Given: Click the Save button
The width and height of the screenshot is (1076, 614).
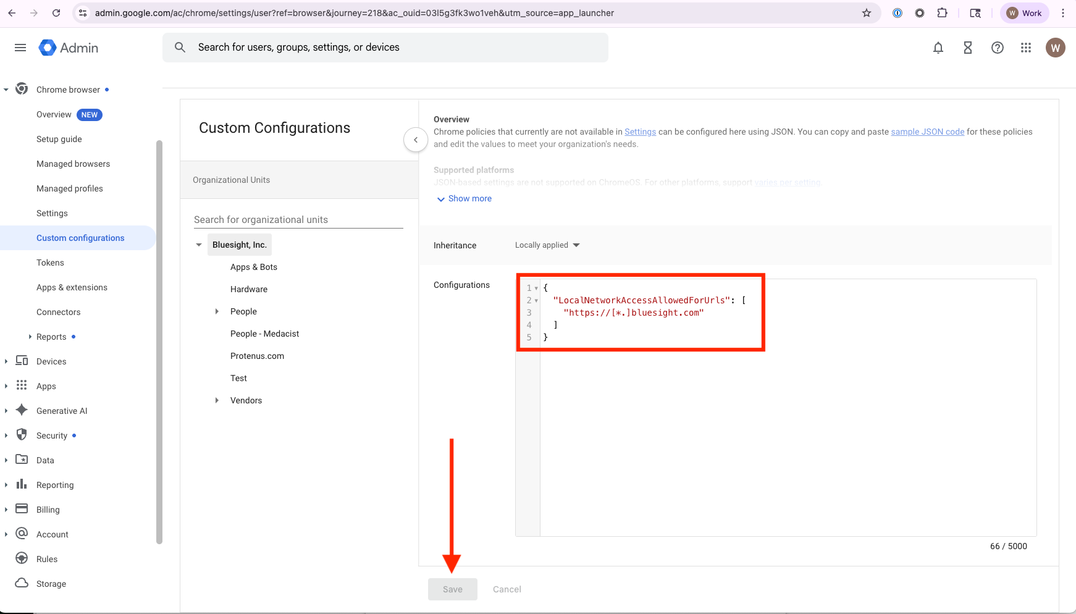Looking at the screenshot, I should [x=453, y=589].
